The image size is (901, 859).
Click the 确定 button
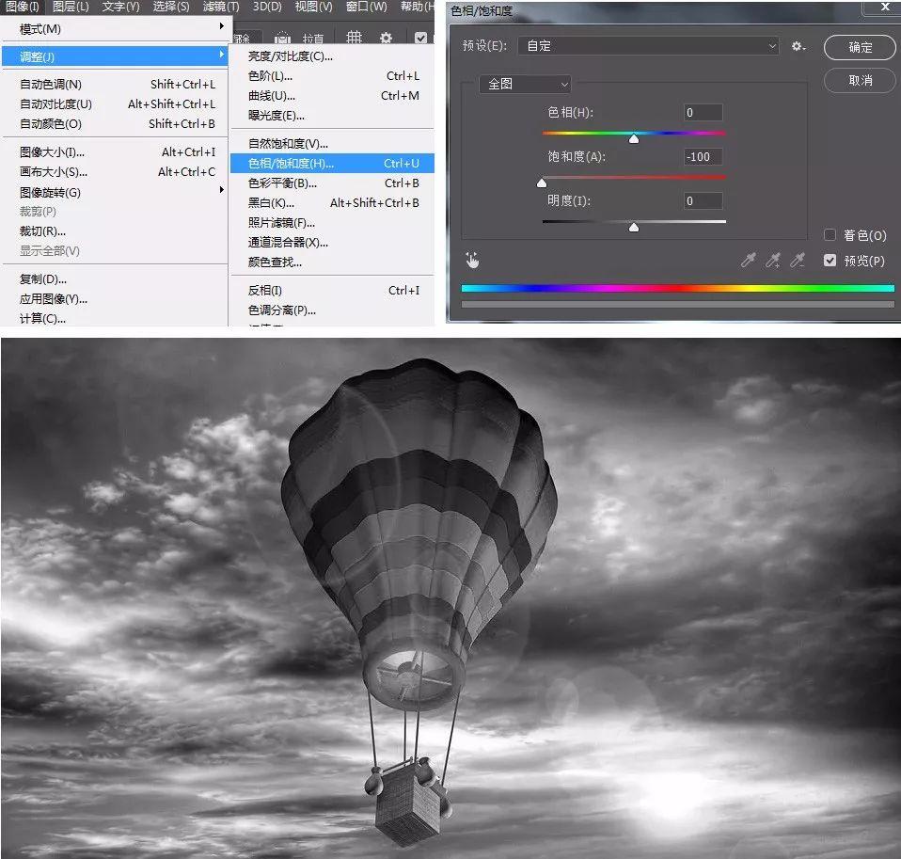click(x=860, y=47)
